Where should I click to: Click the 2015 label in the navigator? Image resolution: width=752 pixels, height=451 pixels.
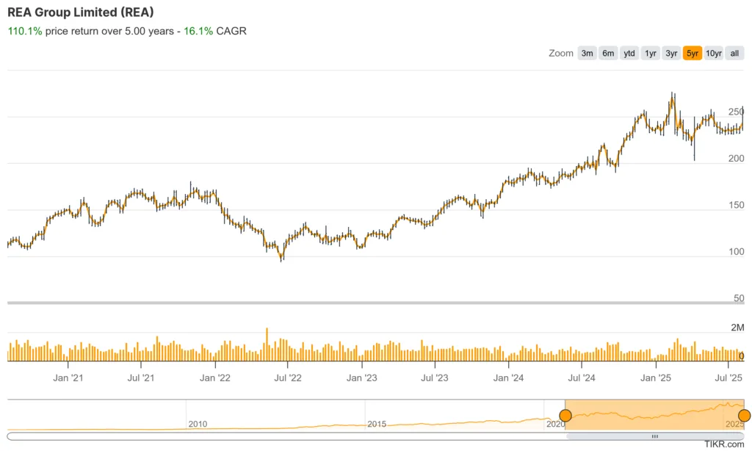click(x=377, y=424)
